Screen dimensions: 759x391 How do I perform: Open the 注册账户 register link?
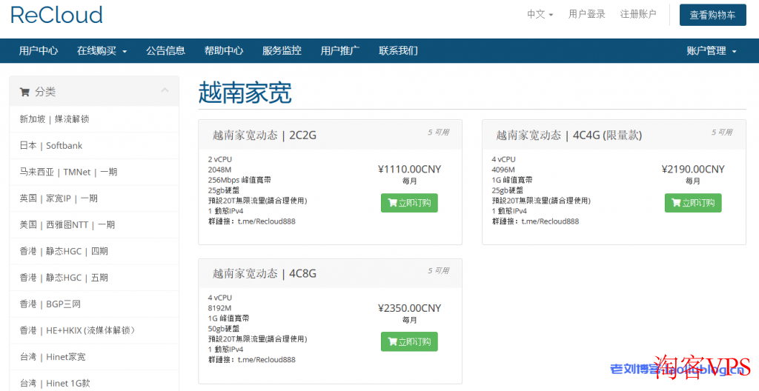(638, 15)
